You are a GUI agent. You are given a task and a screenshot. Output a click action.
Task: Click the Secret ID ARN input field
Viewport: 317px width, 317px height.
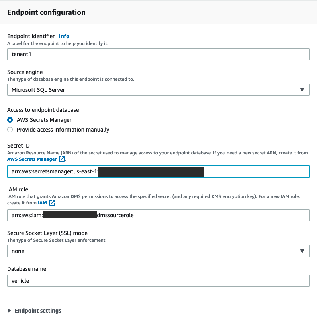click(x=255, y=171)
